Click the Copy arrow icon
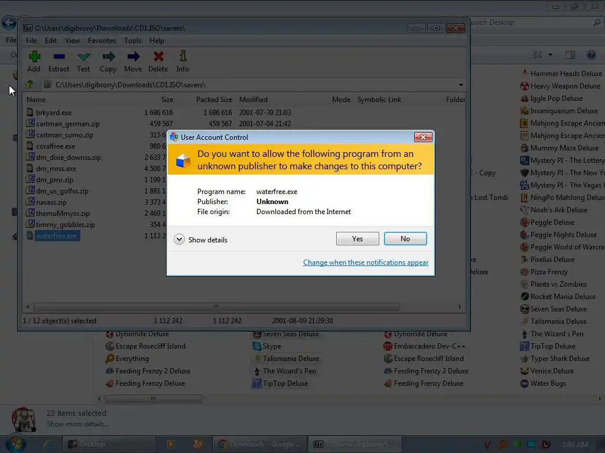This screenshot has width=605, height=453. [x=109, y=57]
